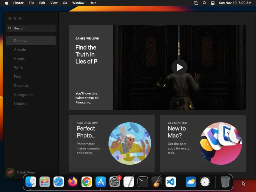
Task: Open the New to Mac? card
Action: [202, 143]
